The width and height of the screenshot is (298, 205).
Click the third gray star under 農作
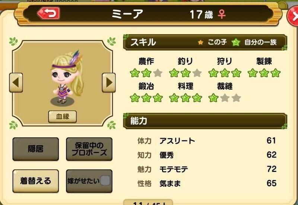[x=158, y=73]
